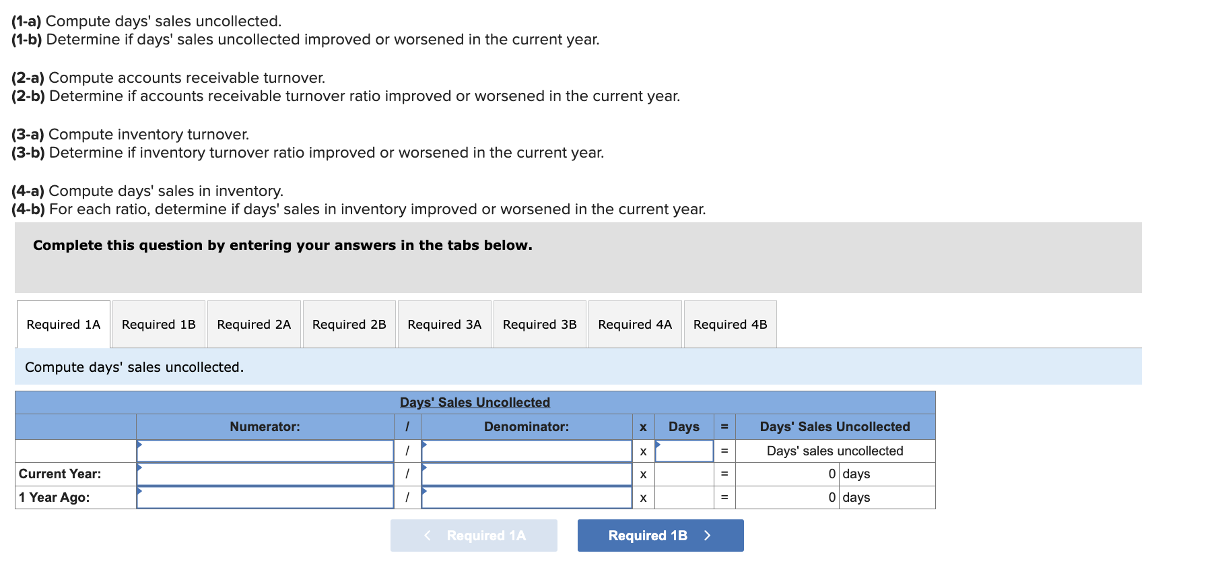Click the greyed Required 1A previous button
The image size is (1220, 582).
pyautogui.click(x=474, y=536)
